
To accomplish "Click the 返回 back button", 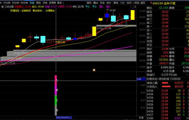I will (143, 2).
